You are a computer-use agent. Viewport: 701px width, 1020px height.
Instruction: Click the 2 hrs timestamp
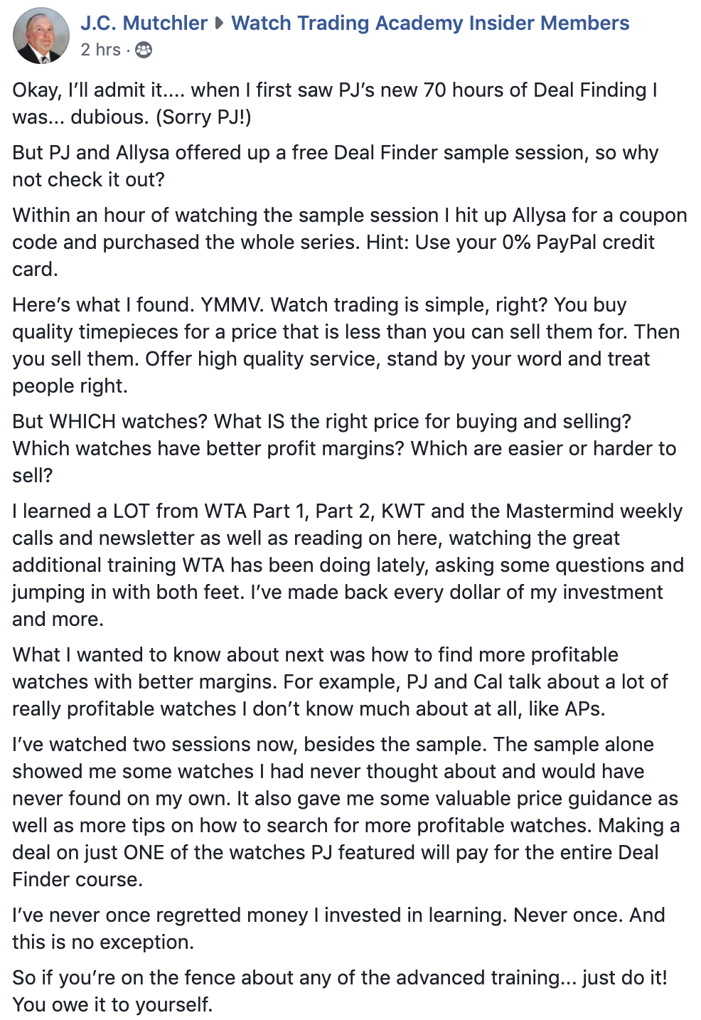100,50
